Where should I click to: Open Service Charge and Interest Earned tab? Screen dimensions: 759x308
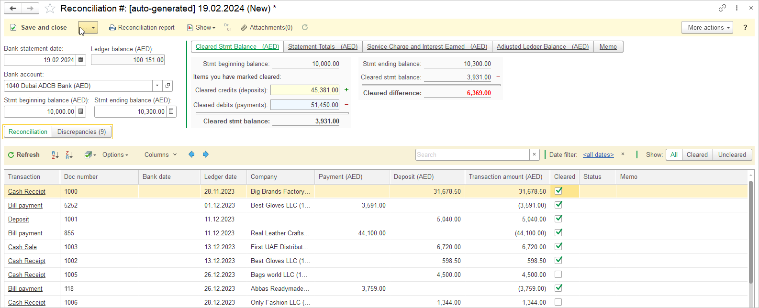tap(427, 46)
